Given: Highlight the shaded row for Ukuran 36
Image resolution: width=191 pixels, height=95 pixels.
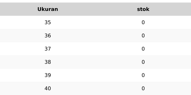Looking at the screenshot, I should (x=95, y=36).
